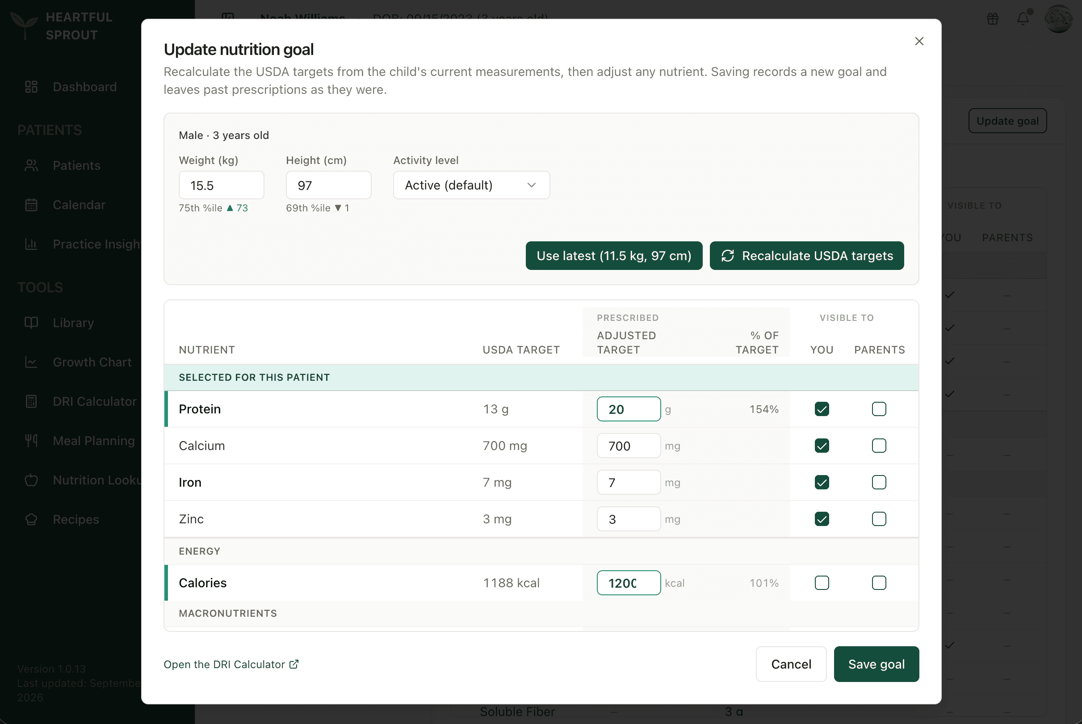Click the 1188 kcal USDA target value

click(511, 583)
